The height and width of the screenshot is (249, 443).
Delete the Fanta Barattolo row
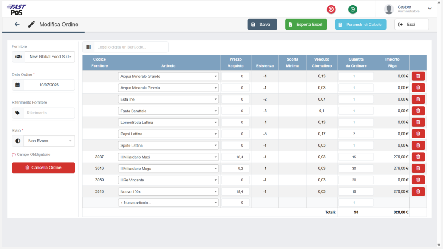418,111
